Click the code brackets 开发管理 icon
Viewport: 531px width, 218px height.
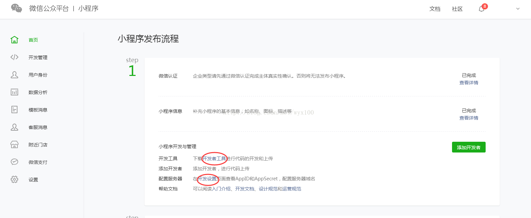coord(14,57)
